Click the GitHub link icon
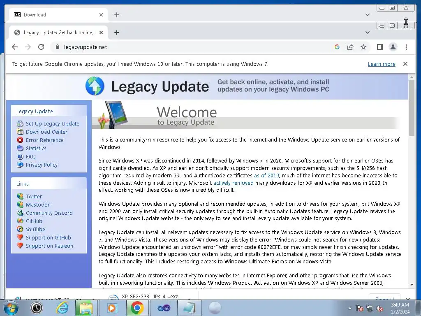 [20, 221]
